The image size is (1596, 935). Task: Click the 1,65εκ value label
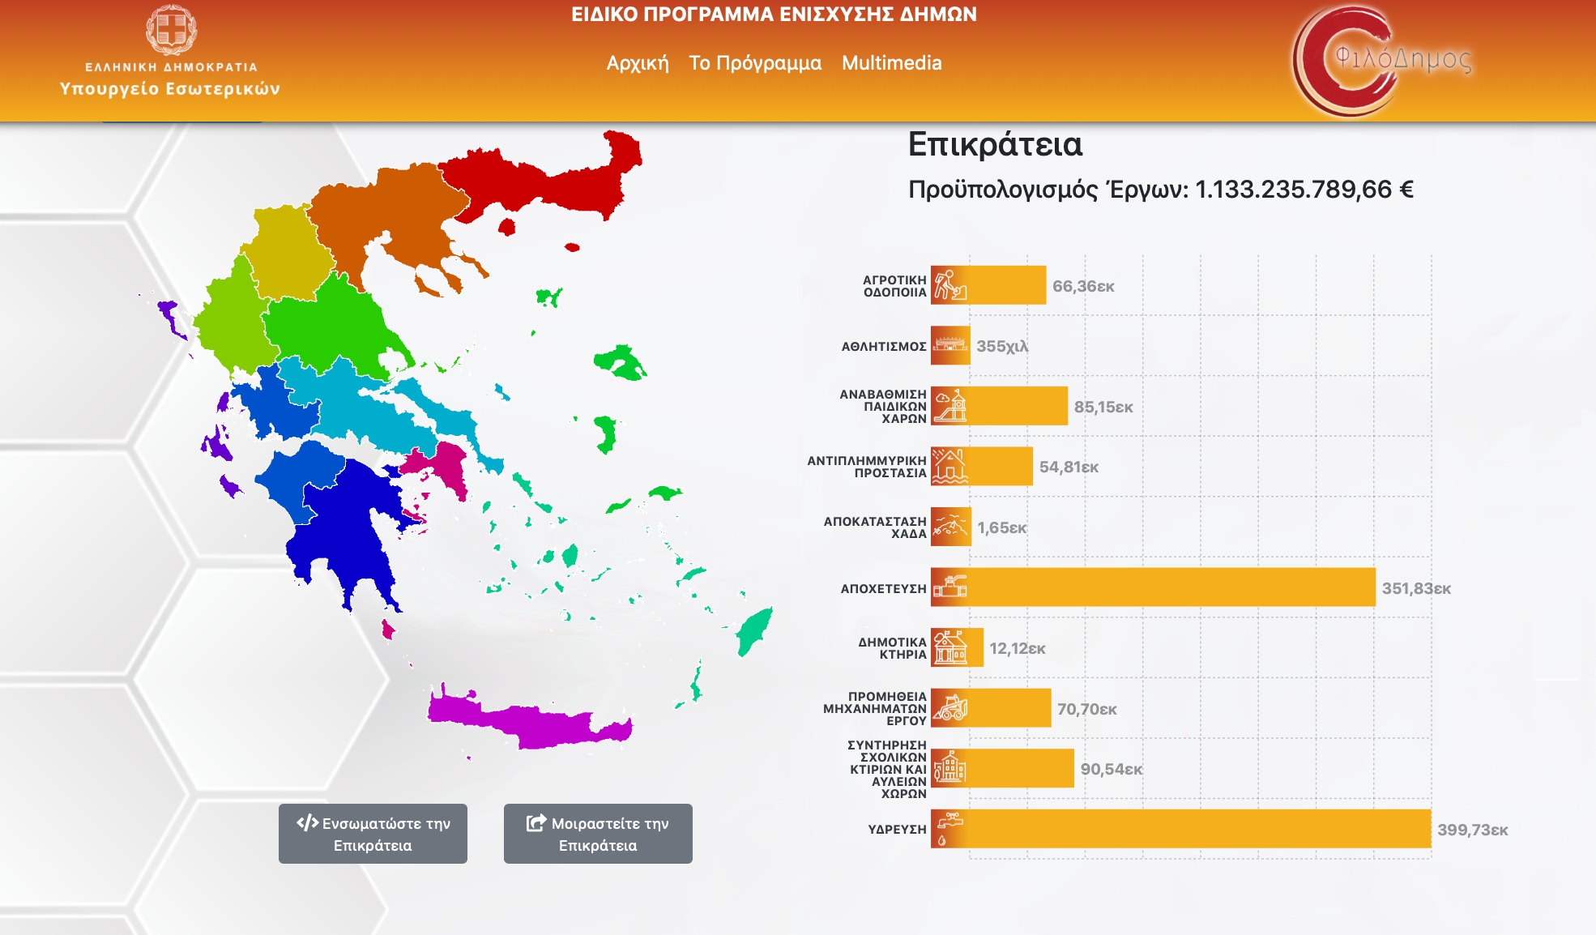coord(1002,527)
